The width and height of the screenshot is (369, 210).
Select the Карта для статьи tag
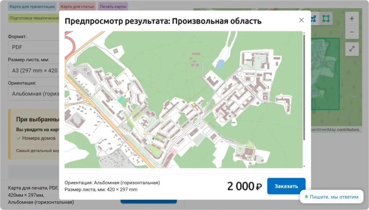(x=77, y=6)
